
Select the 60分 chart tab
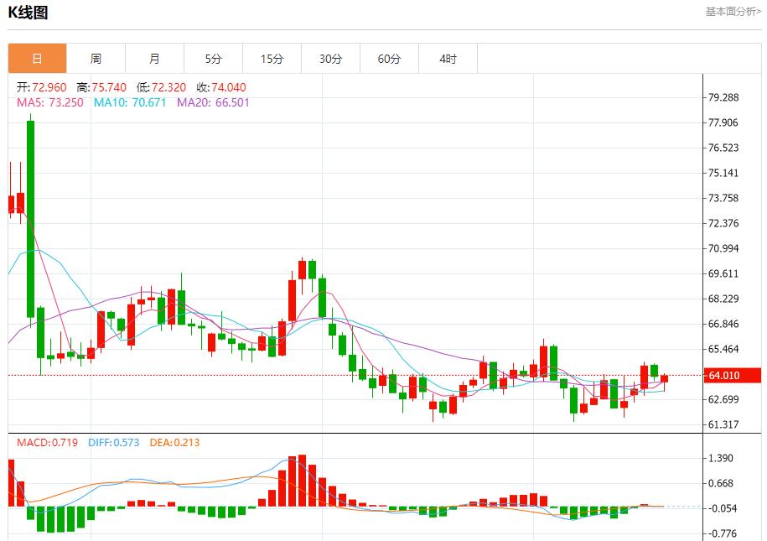click(389, 58)
